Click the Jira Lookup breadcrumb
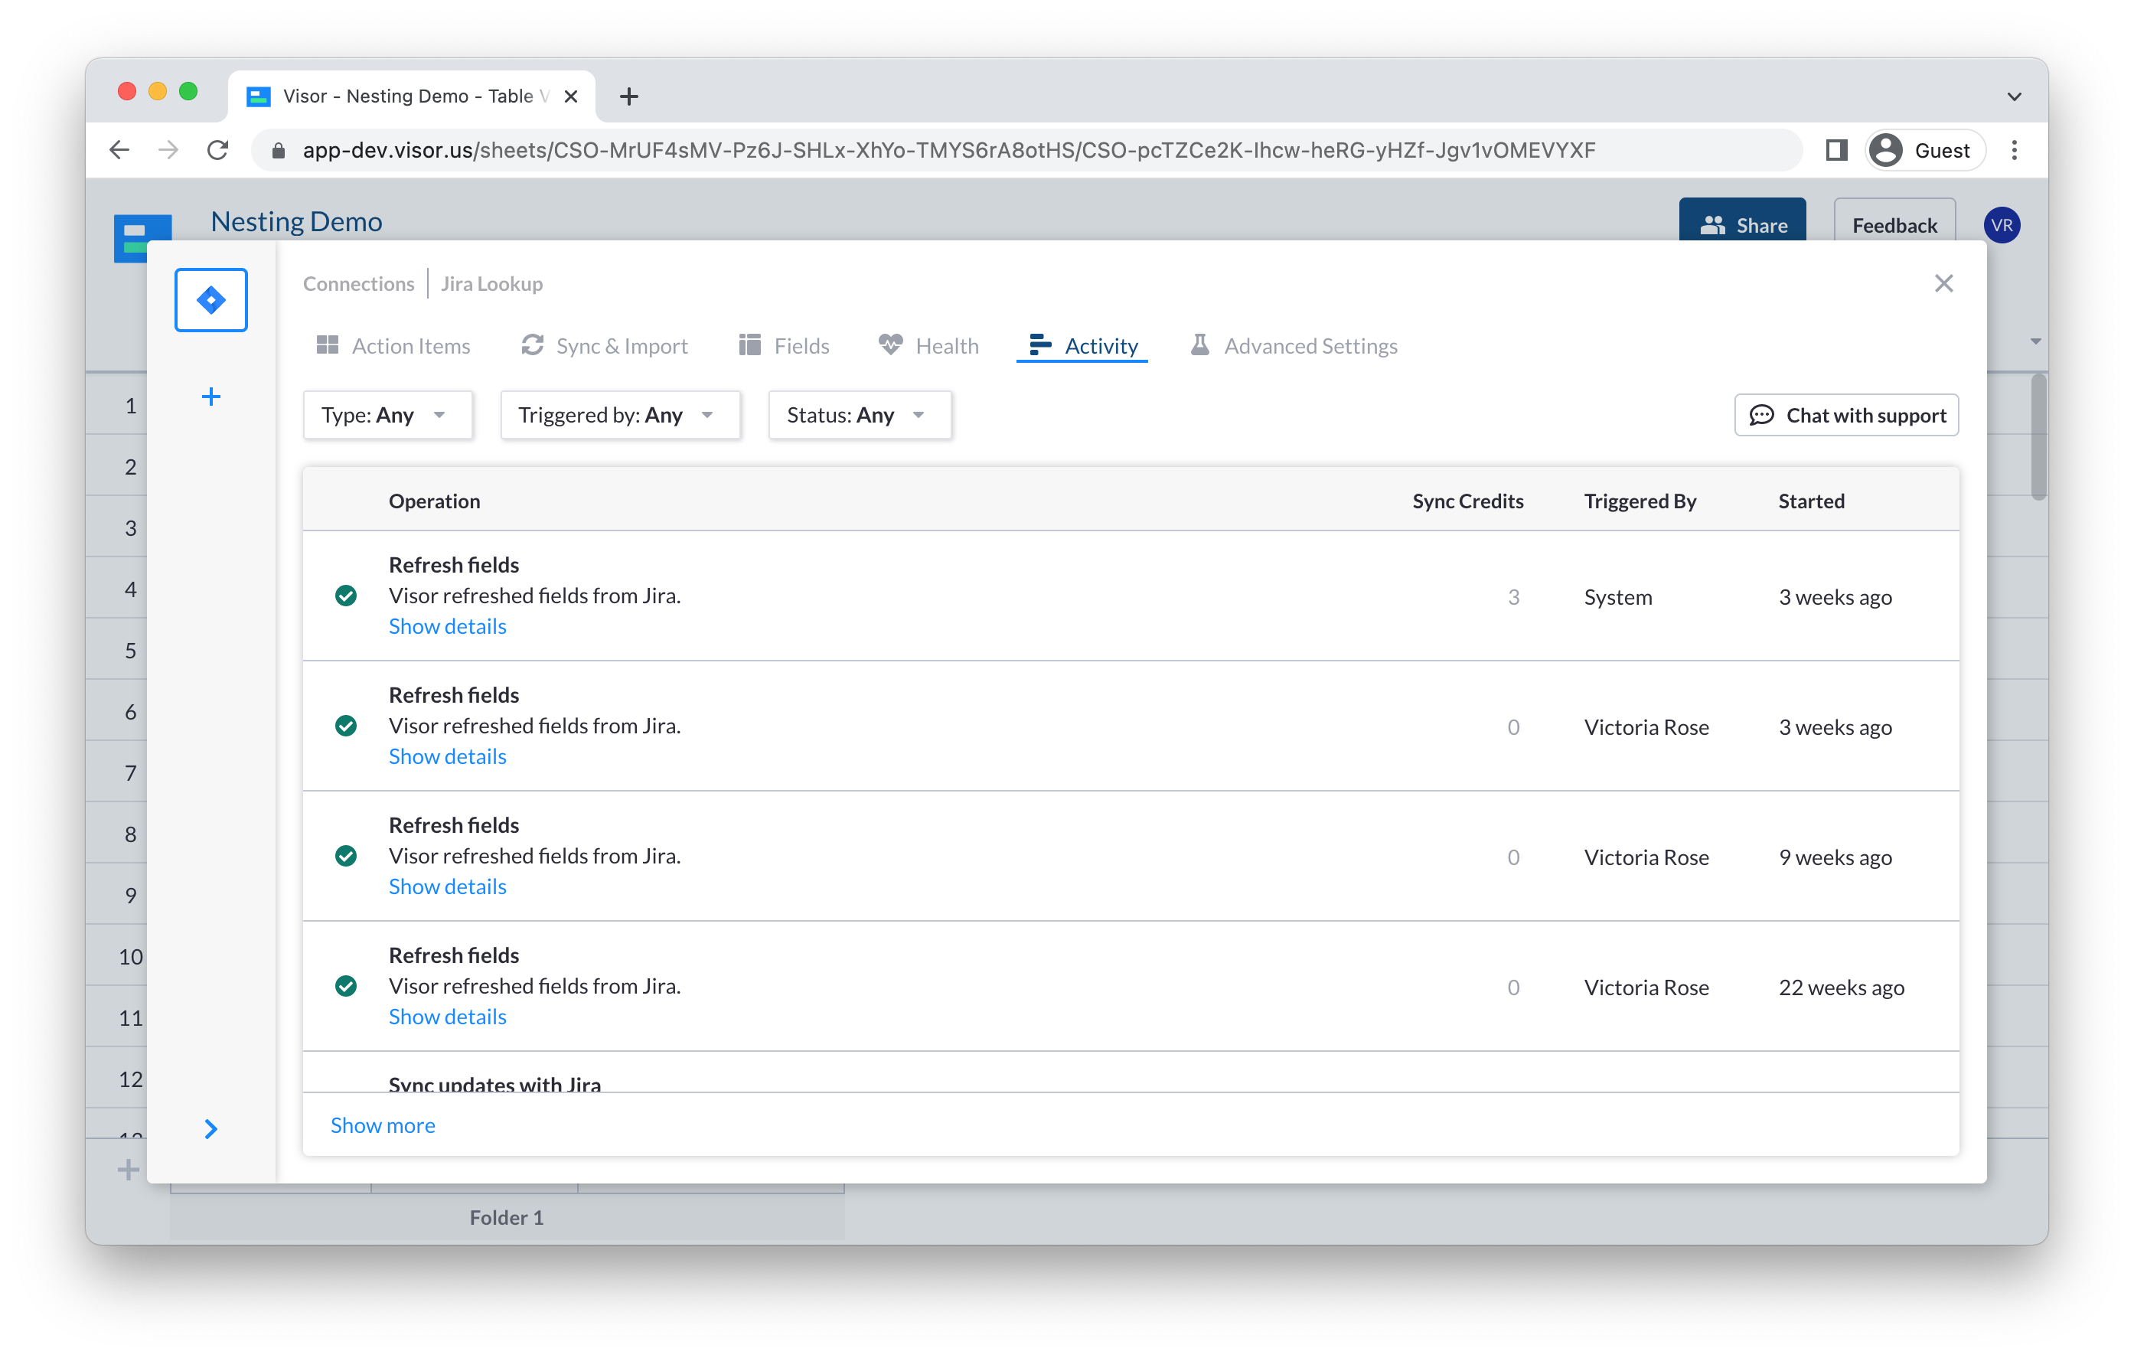2134x1358 pixels. coord(492,284)
